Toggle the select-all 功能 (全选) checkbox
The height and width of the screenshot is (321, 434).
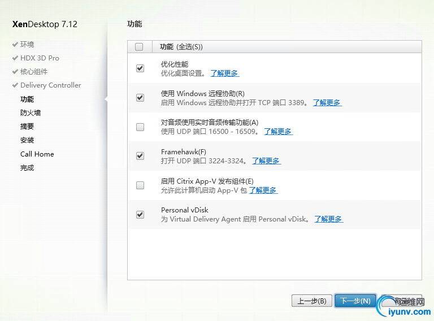click(139, 47)
